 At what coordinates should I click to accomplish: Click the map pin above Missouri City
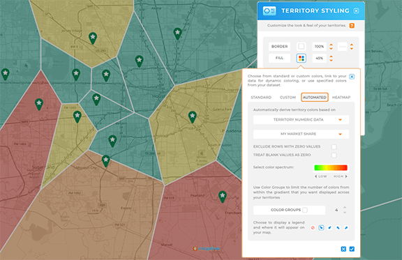pos(106,161)
